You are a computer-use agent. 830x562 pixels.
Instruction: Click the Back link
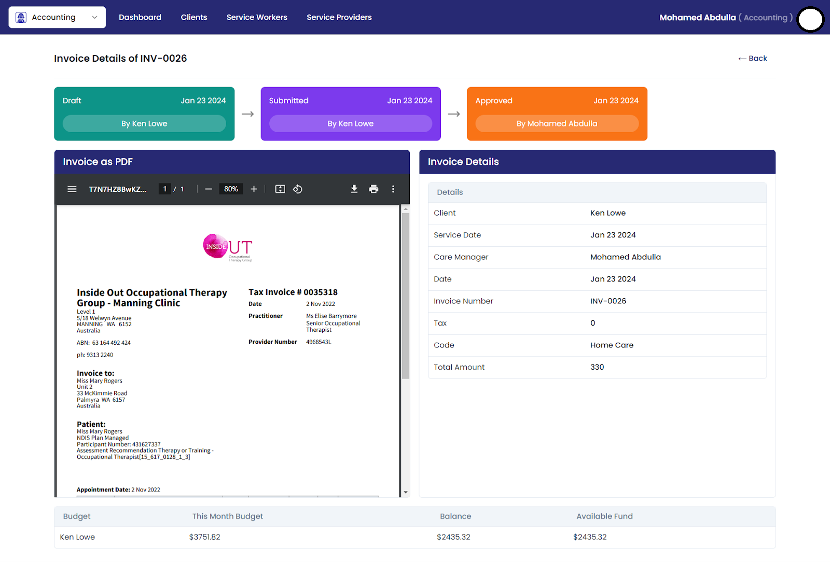point(753,59)
